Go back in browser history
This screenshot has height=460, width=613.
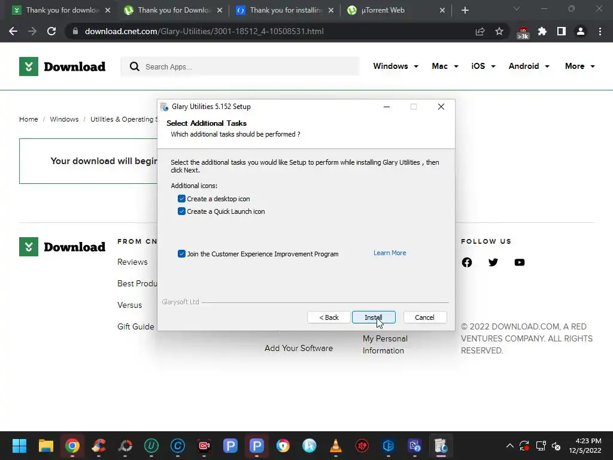pyautogui.click(x=13, y=31)
